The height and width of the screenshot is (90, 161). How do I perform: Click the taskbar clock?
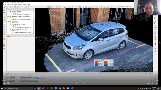[x=154, y=88]
